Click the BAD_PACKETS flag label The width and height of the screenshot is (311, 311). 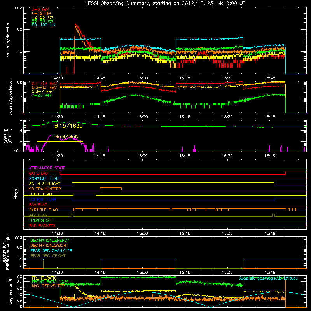point(42,225)
